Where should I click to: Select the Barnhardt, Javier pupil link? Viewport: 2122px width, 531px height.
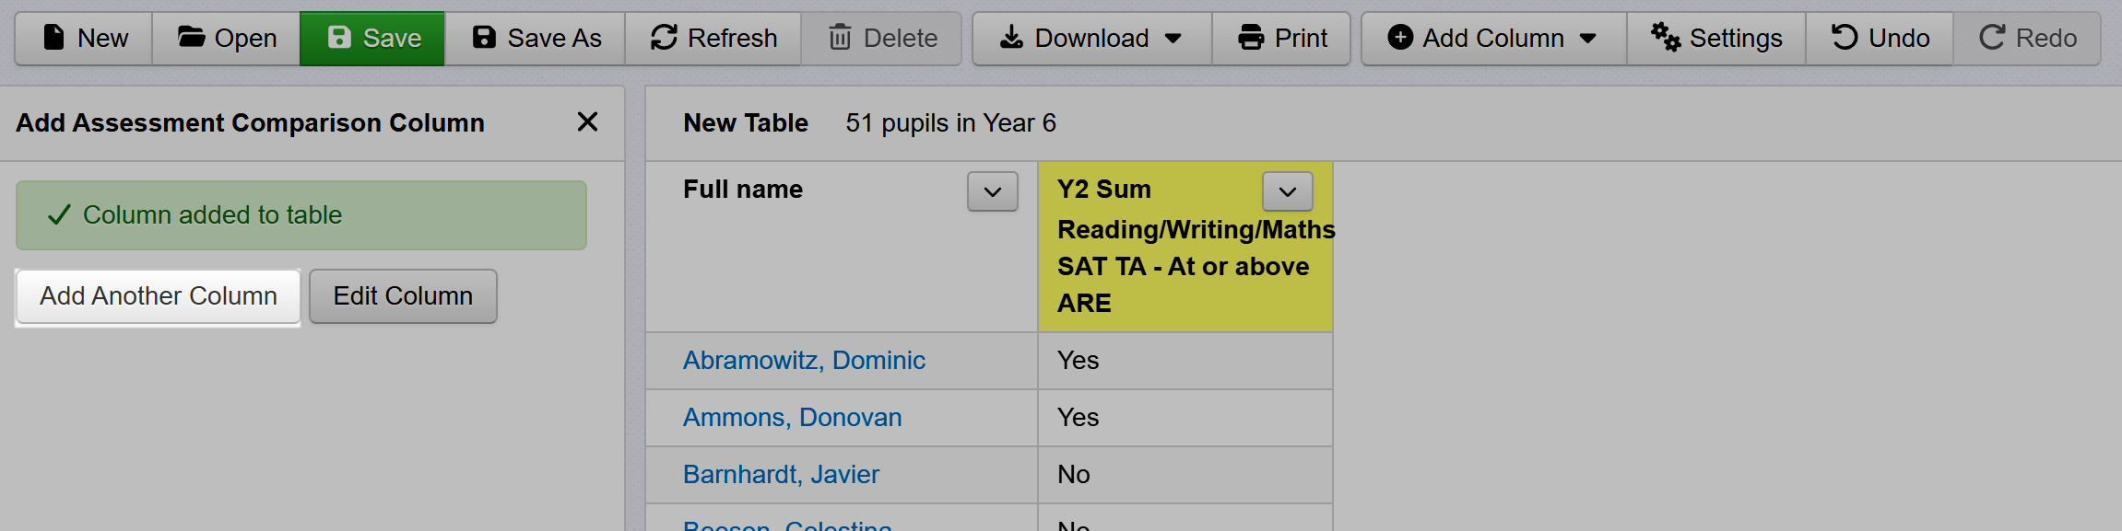781,475
